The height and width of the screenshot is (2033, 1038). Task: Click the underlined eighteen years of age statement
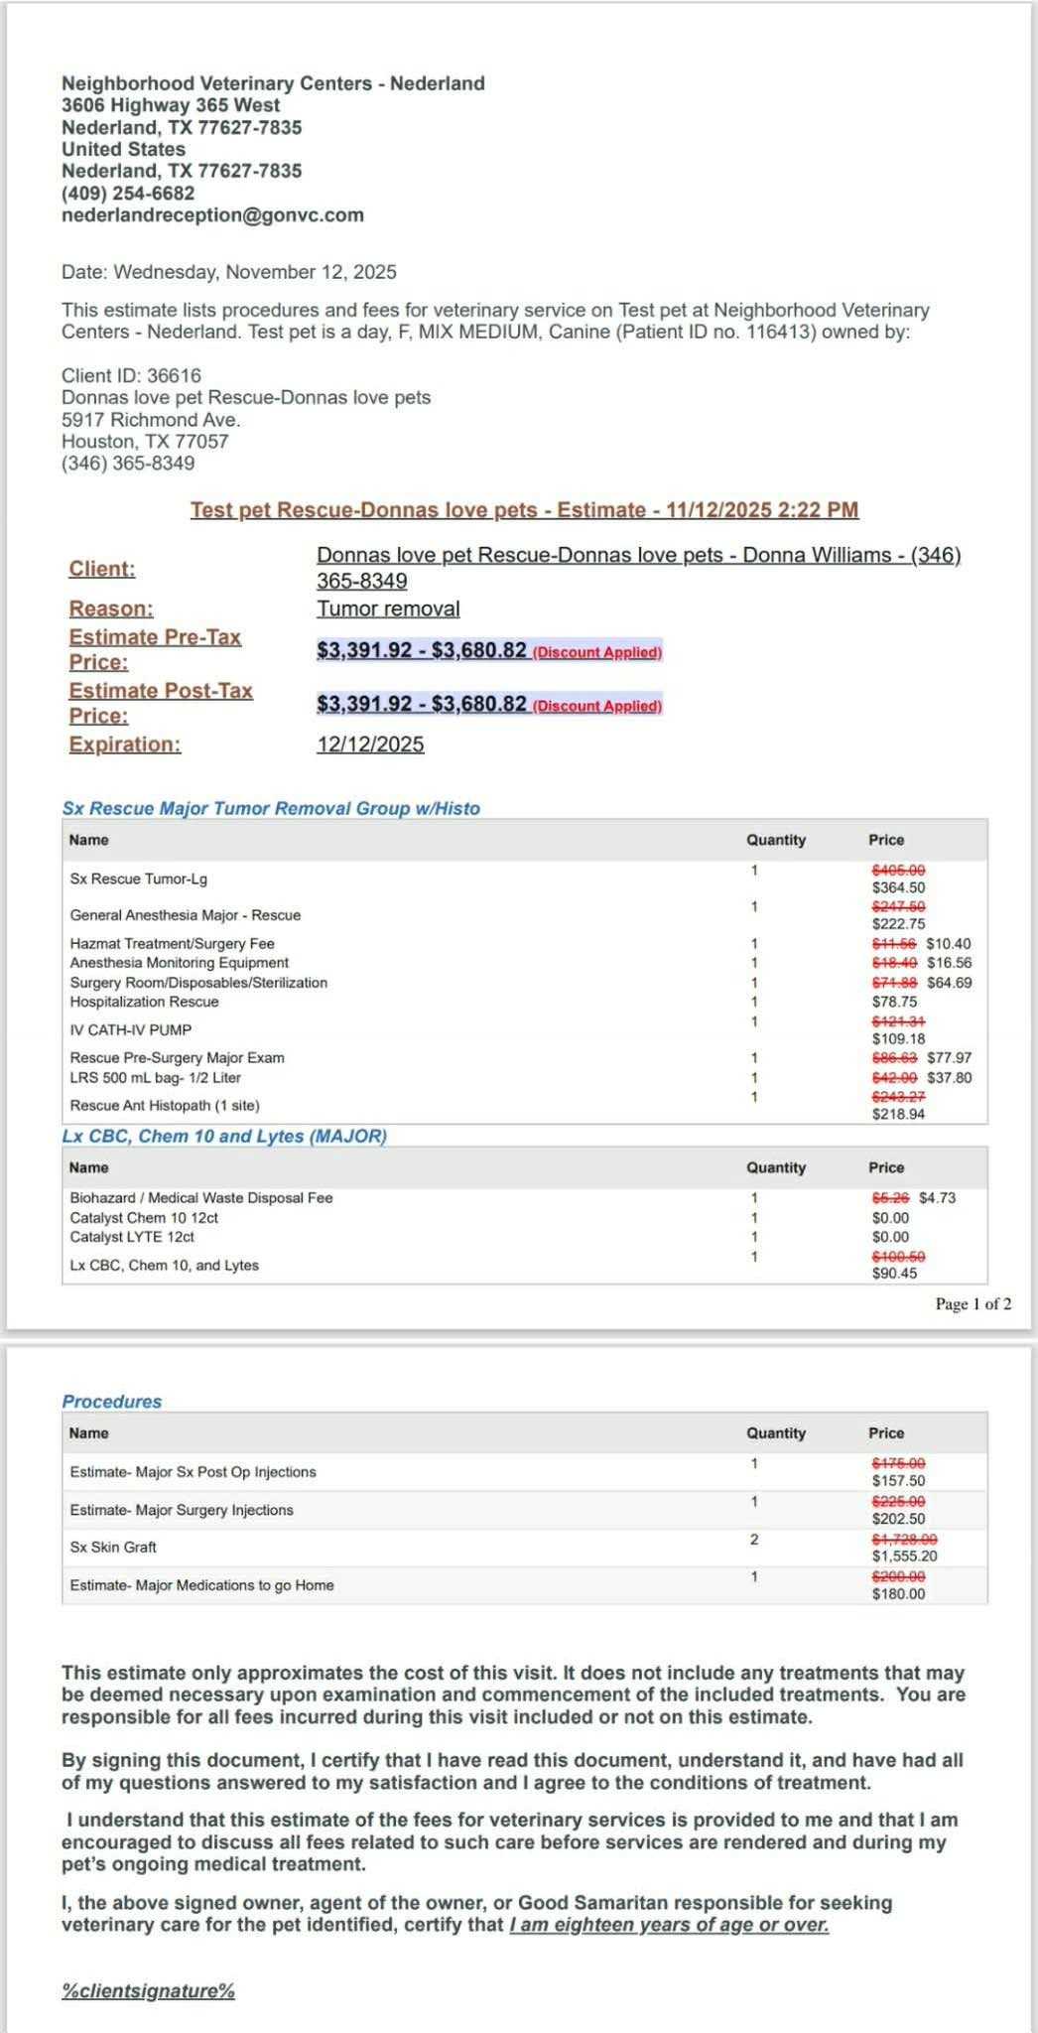click(669, 1926)
